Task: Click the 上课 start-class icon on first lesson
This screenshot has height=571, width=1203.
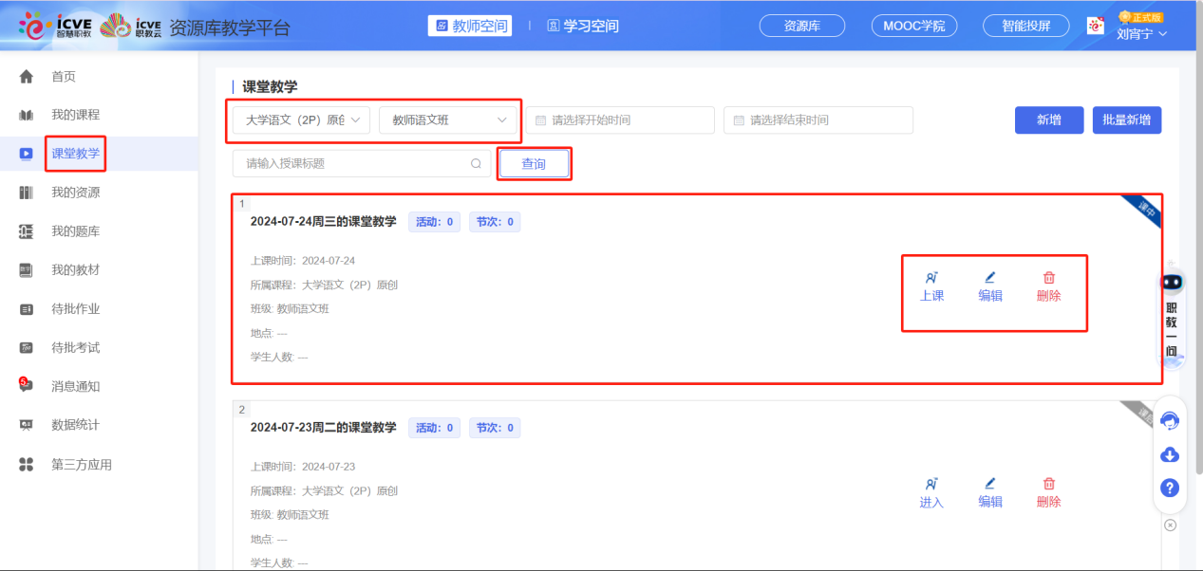Action: (931, 277)
